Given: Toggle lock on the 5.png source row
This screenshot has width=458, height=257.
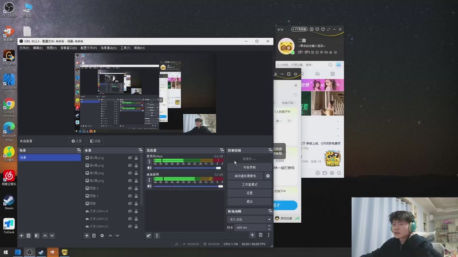Looking at the screenshot, I should [x=136, y=158].
